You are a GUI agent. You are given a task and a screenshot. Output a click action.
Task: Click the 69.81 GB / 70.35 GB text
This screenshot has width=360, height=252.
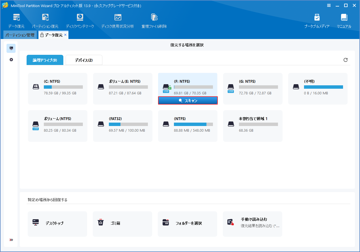tap(190, 93)
